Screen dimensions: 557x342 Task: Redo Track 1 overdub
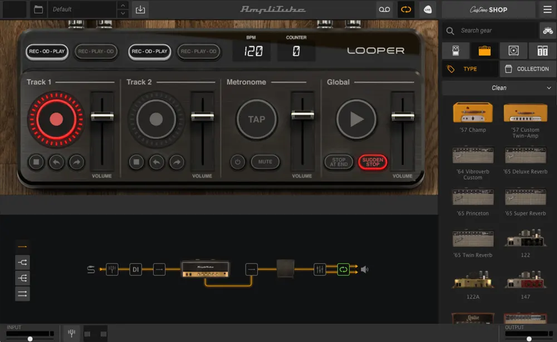[77, 162]
